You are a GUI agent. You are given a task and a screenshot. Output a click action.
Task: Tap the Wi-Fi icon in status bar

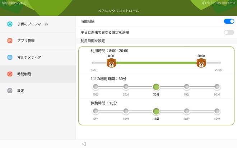click(209, 3)
